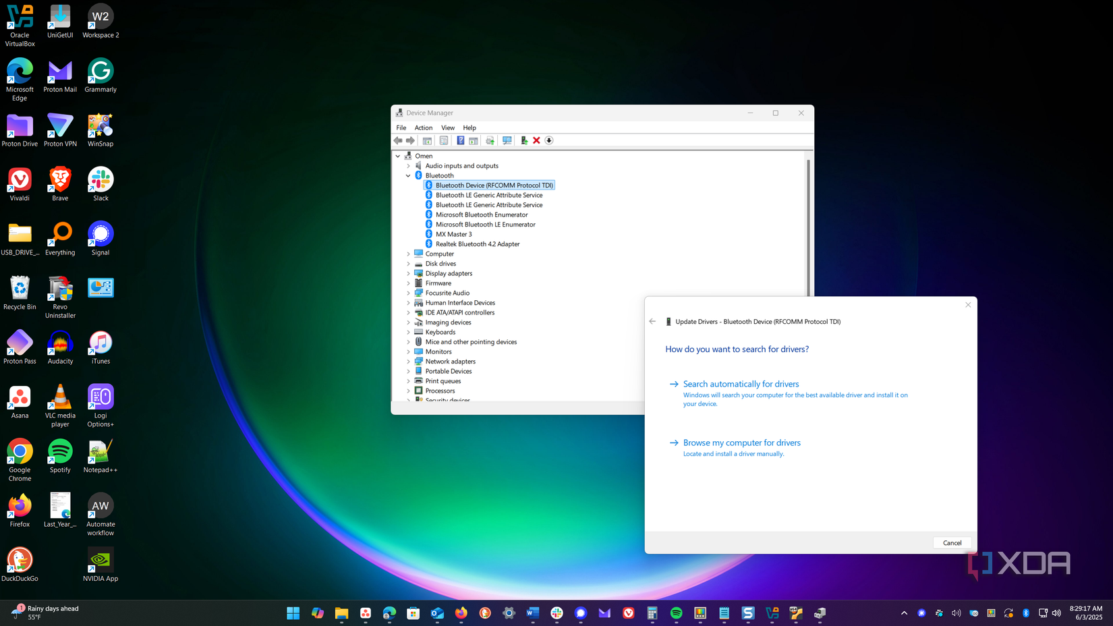The image size is (1113, 626).
Task: Toggle Show/Hide Console Tree toolbar icon
Action: (x=427, y=140)
